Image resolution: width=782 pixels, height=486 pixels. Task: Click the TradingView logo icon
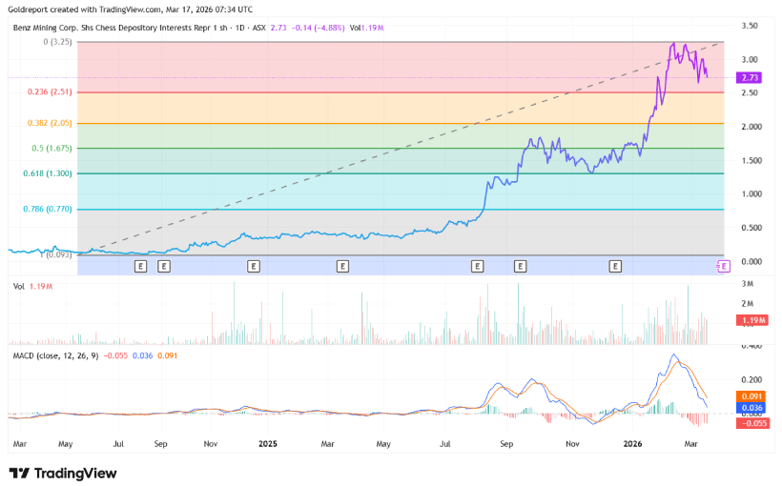click(19, 473)
